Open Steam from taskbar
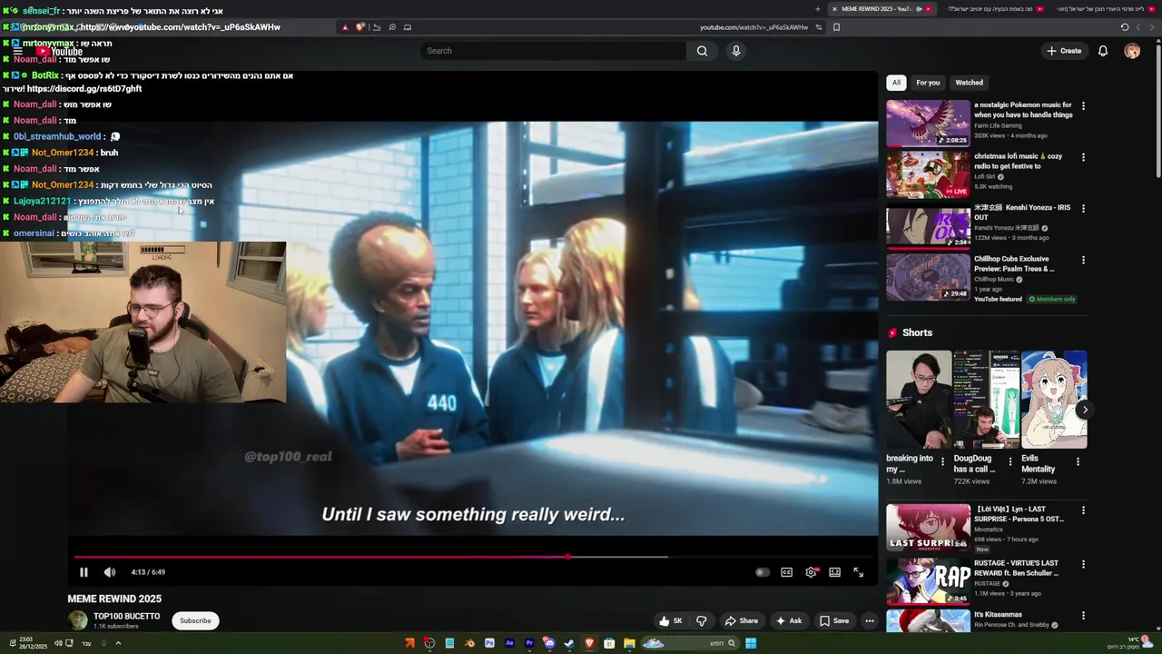This screenshot has height=654, width=1162. tap(569, 644)
